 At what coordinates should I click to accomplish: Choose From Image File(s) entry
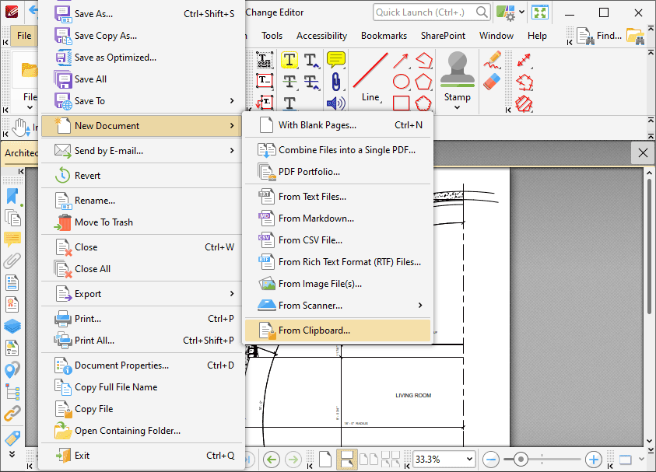(x=338, y=284)
